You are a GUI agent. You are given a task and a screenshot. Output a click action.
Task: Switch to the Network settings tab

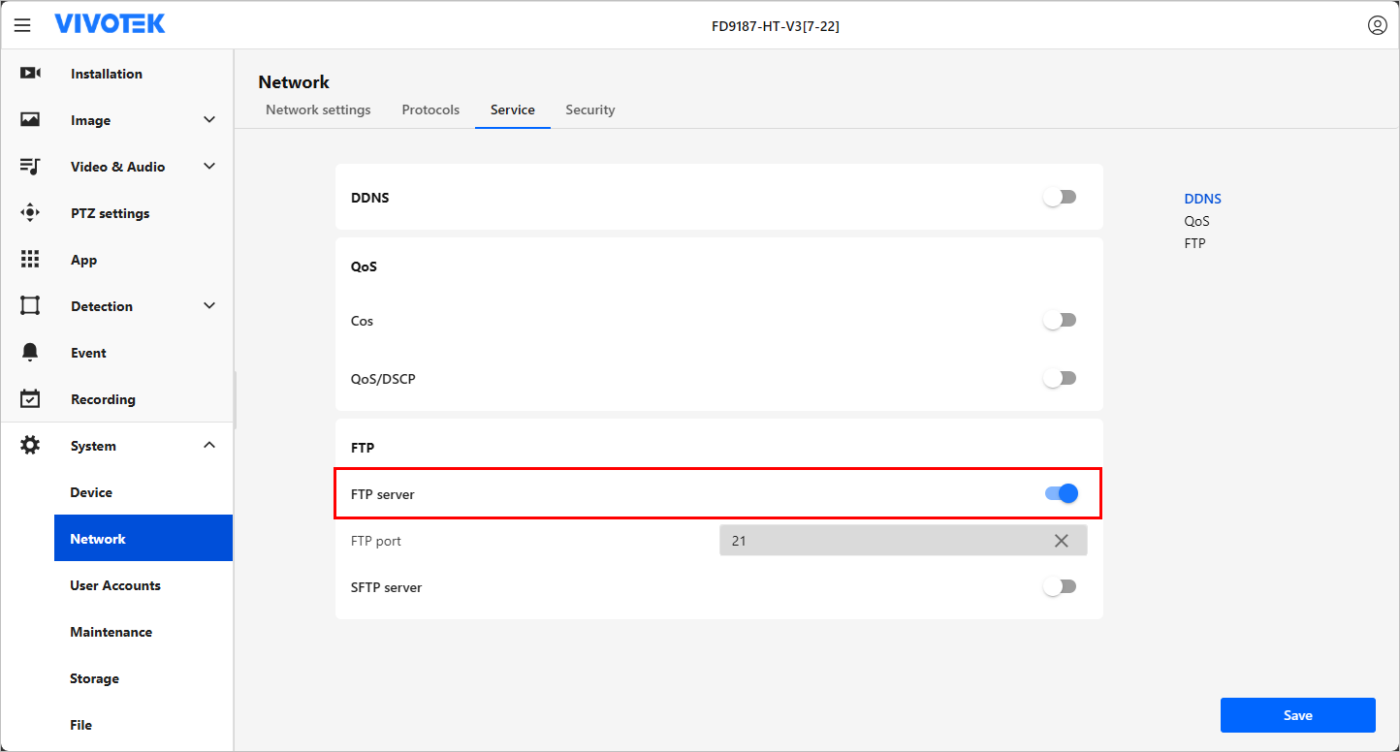[318, 110]
